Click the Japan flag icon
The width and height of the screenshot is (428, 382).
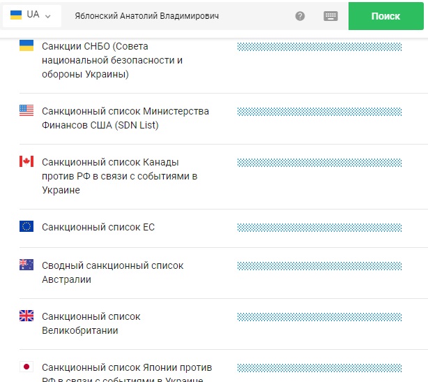point(26,367)
